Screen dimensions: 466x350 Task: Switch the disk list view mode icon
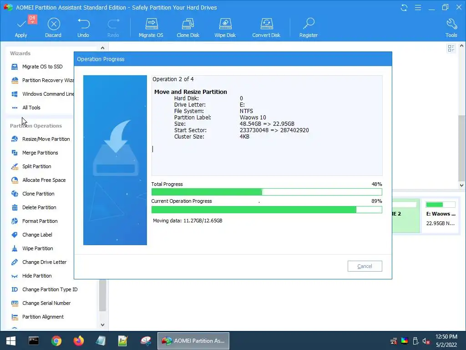coord(451,48)
